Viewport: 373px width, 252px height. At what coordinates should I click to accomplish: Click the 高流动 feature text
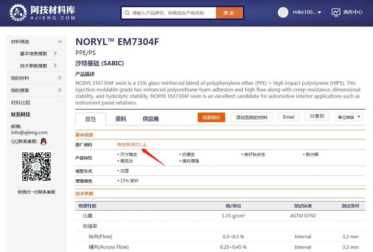126,161
